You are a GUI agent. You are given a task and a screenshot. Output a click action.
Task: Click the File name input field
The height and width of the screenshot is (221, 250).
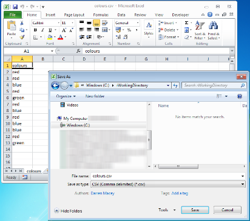pos(168,176)
